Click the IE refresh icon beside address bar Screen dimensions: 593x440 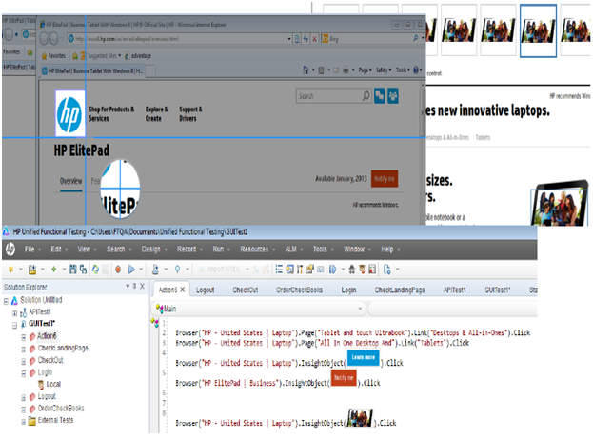click(306, 39)
